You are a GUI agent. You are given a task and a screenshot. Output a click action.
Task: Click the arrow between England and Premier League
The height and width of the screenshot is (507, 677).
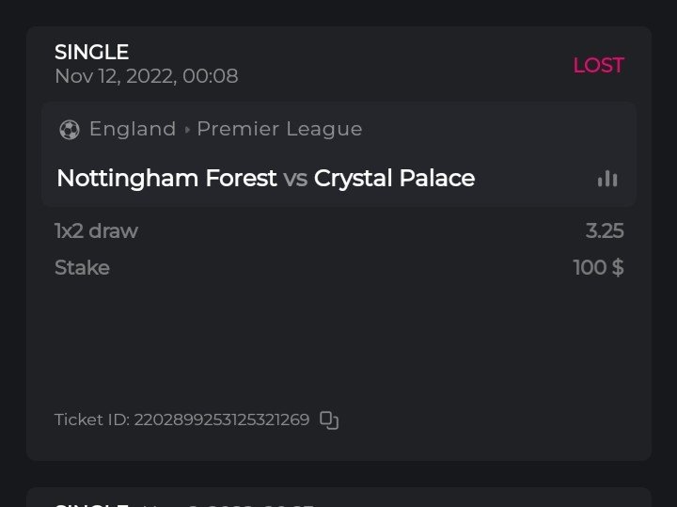(x=187, y=130)
